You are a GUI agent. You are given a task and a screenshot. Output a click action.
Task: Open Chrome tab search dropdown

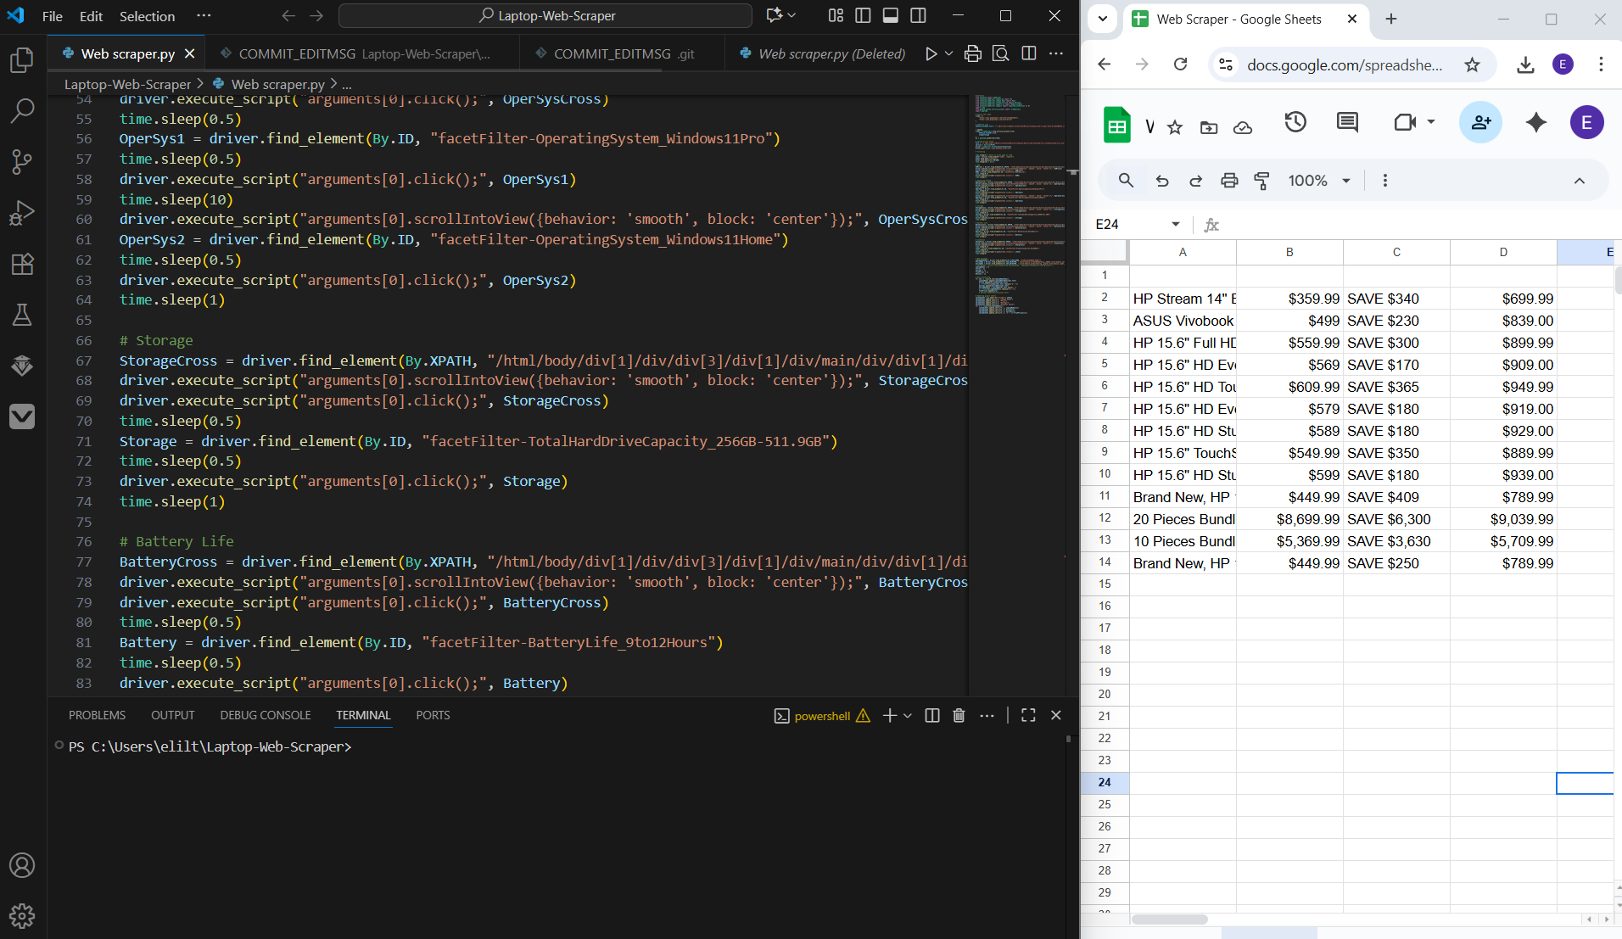click(1102, 19)
